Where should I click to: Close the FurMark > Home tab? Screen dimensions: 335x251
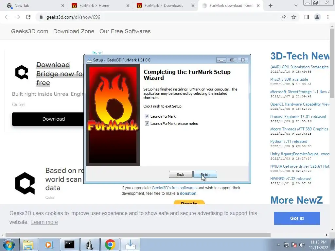[128, 6]
